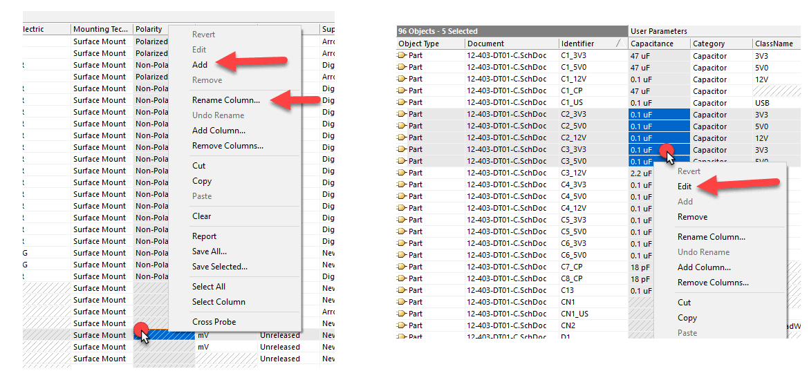
Task: Choose Add in the Polarity context menu
Action: tap(200, 65)
